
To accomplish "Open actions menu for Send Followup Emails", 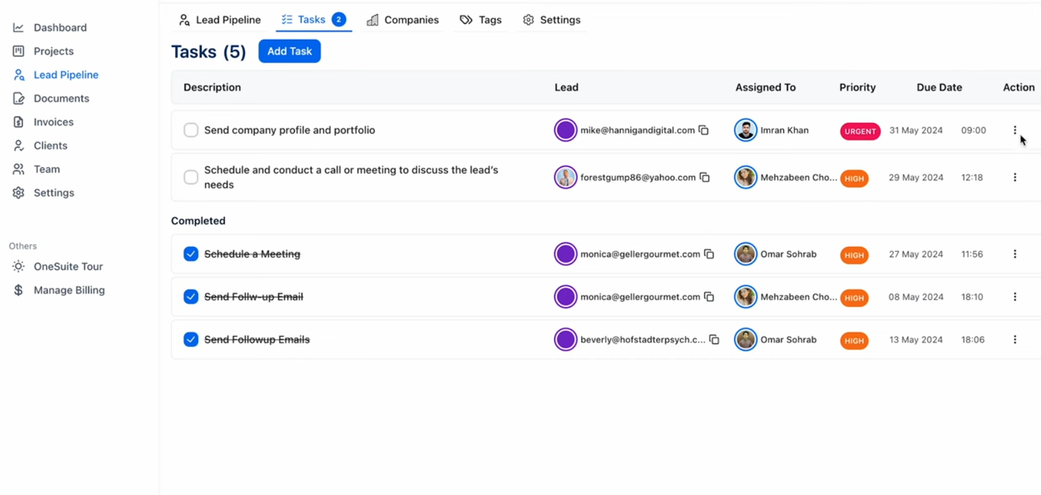I will 1015,339.
